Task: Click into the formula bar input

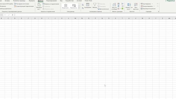Action: tap(95, 15)
